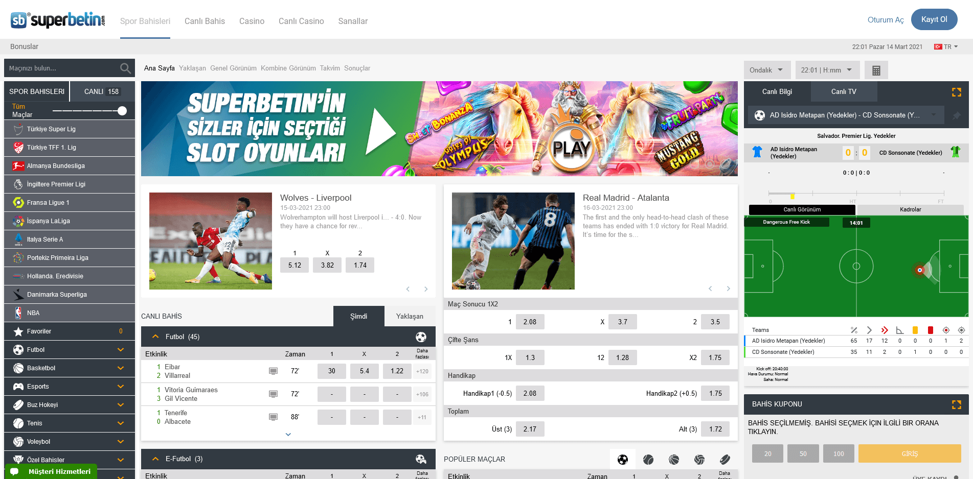Open live stream icon for Vitoria Guimaraes match
Screen dimensions: 973x479
(x=274, y=394)
